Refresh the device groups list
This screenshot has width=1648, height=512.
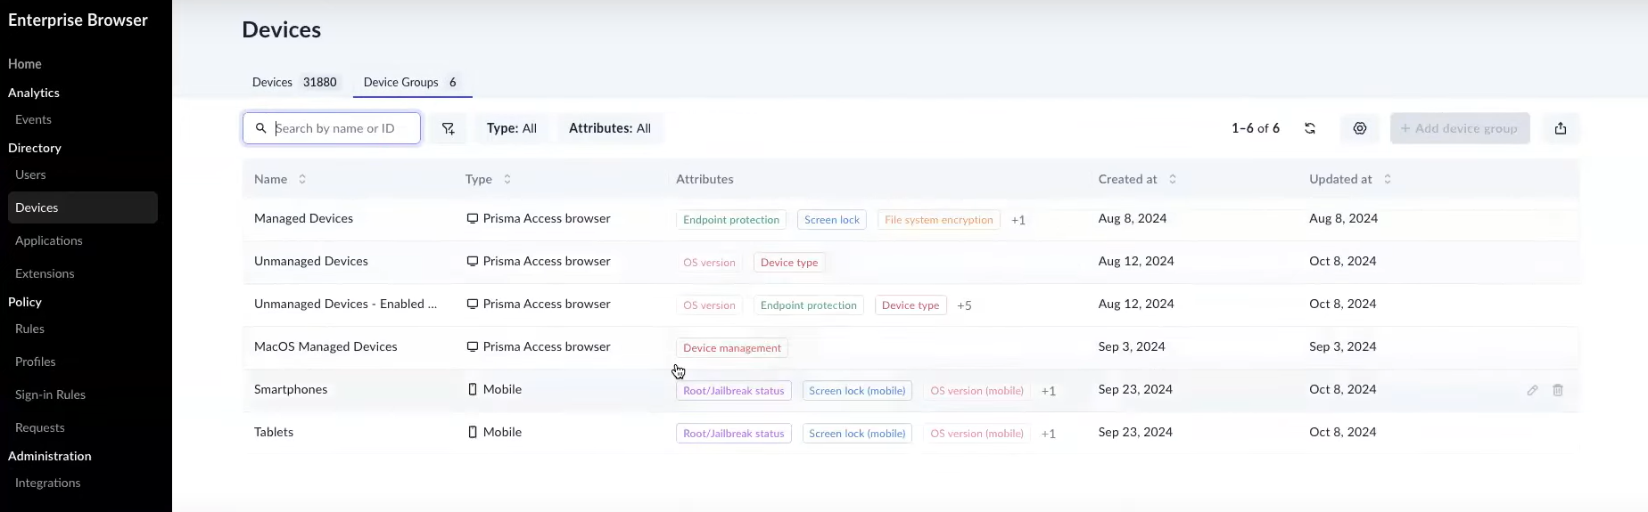click(1310, 128)
